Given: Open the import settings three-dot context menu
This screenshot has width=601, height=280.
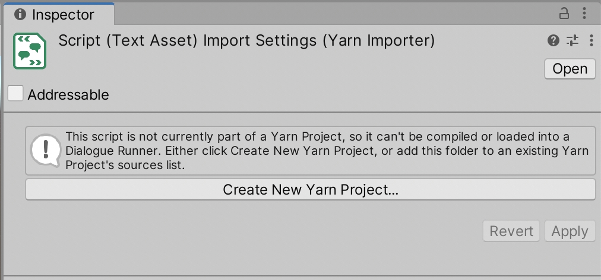Looking at the screenshot, I should [591, 40].
